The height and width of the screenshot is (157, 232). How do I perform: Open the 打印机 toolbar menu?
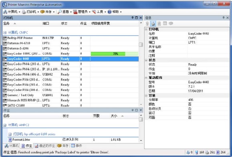[x=30, y=12]
